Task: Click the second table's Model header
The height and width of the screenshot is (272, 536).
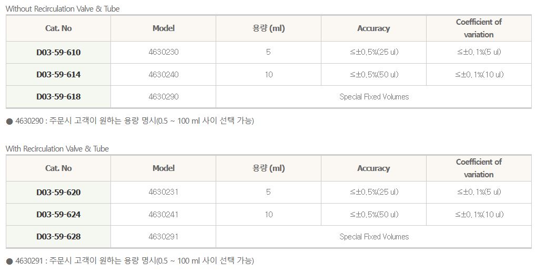Action: pos(164,168)
